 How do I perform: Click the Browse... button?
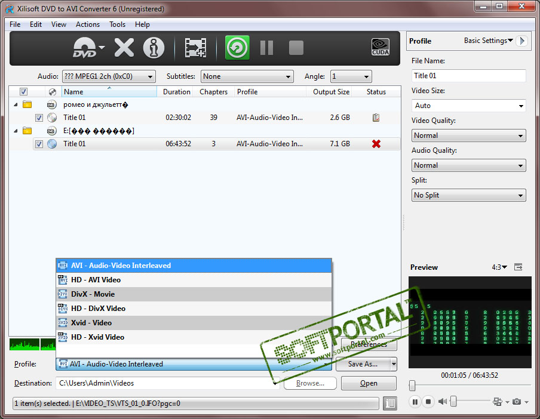(310, 383)
